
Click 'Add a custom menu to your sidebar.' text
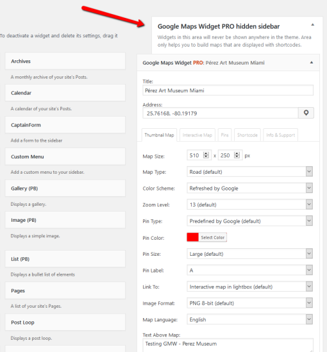tap(47, 172)
